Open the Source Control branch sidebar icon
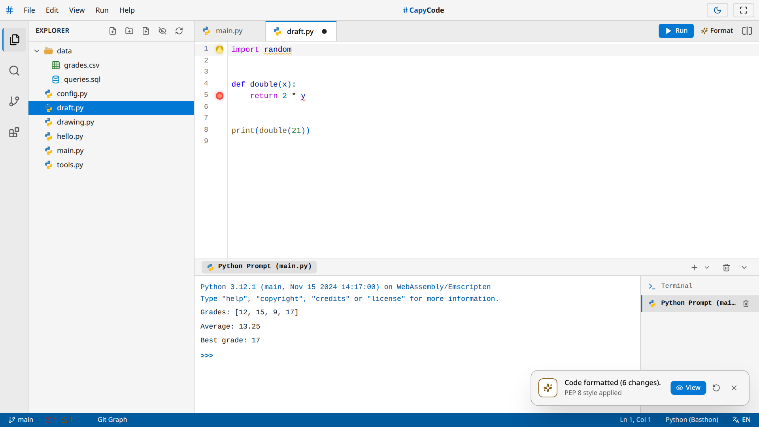Image resolution: width=759 pixels, height=427 pixels. pos(14,101)
